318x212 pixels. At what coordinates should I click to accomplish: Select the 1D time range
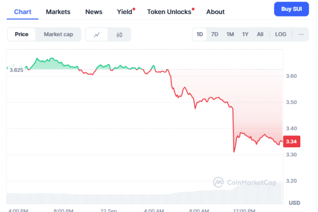pyautogui.click(x=200, y=34)
